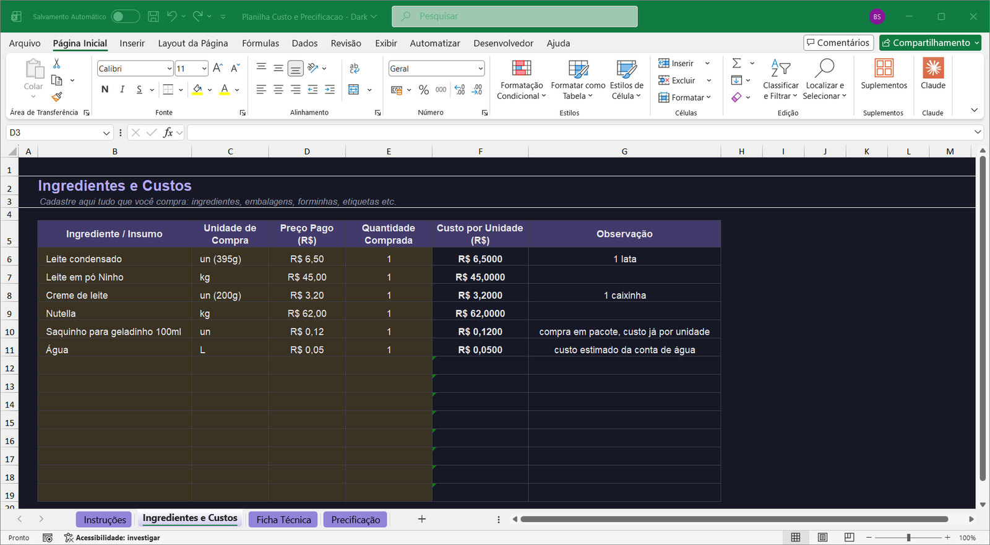This screenshot has width=990, height=545.
Task: Click the Pesquisar search box
Action: point(515,17)
